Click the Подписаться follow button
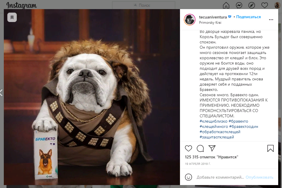Viewport: 282px width, 188px height. 248,17
